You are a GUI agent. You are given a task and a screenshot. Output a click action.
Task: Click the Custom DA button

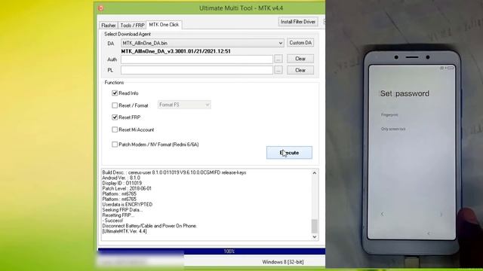pyautogui.click(x=300, y=43)
